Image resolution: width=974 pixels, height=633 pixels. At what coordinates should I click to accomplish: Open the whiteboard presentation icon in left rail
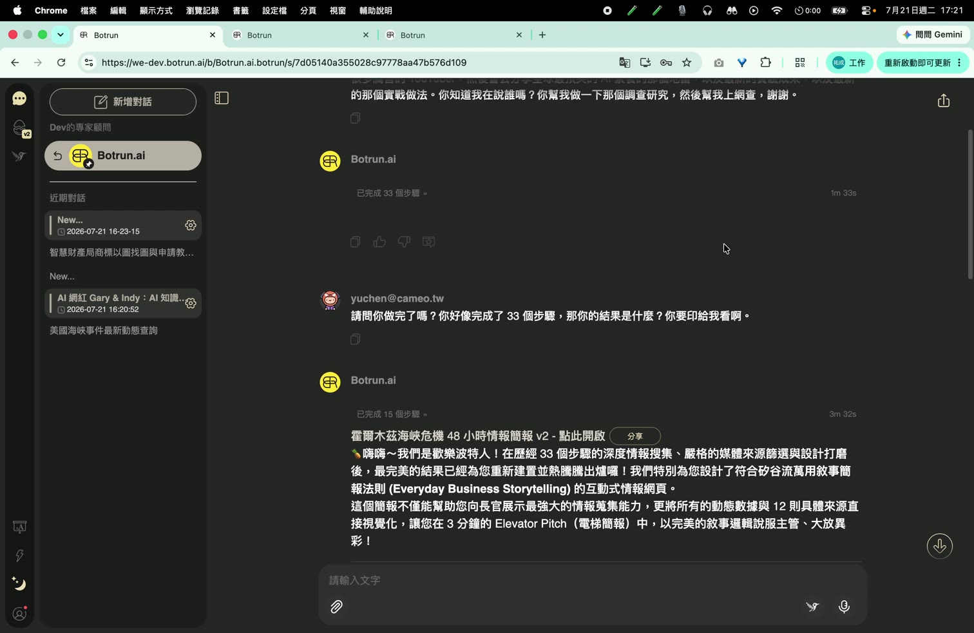coord(19,527)
